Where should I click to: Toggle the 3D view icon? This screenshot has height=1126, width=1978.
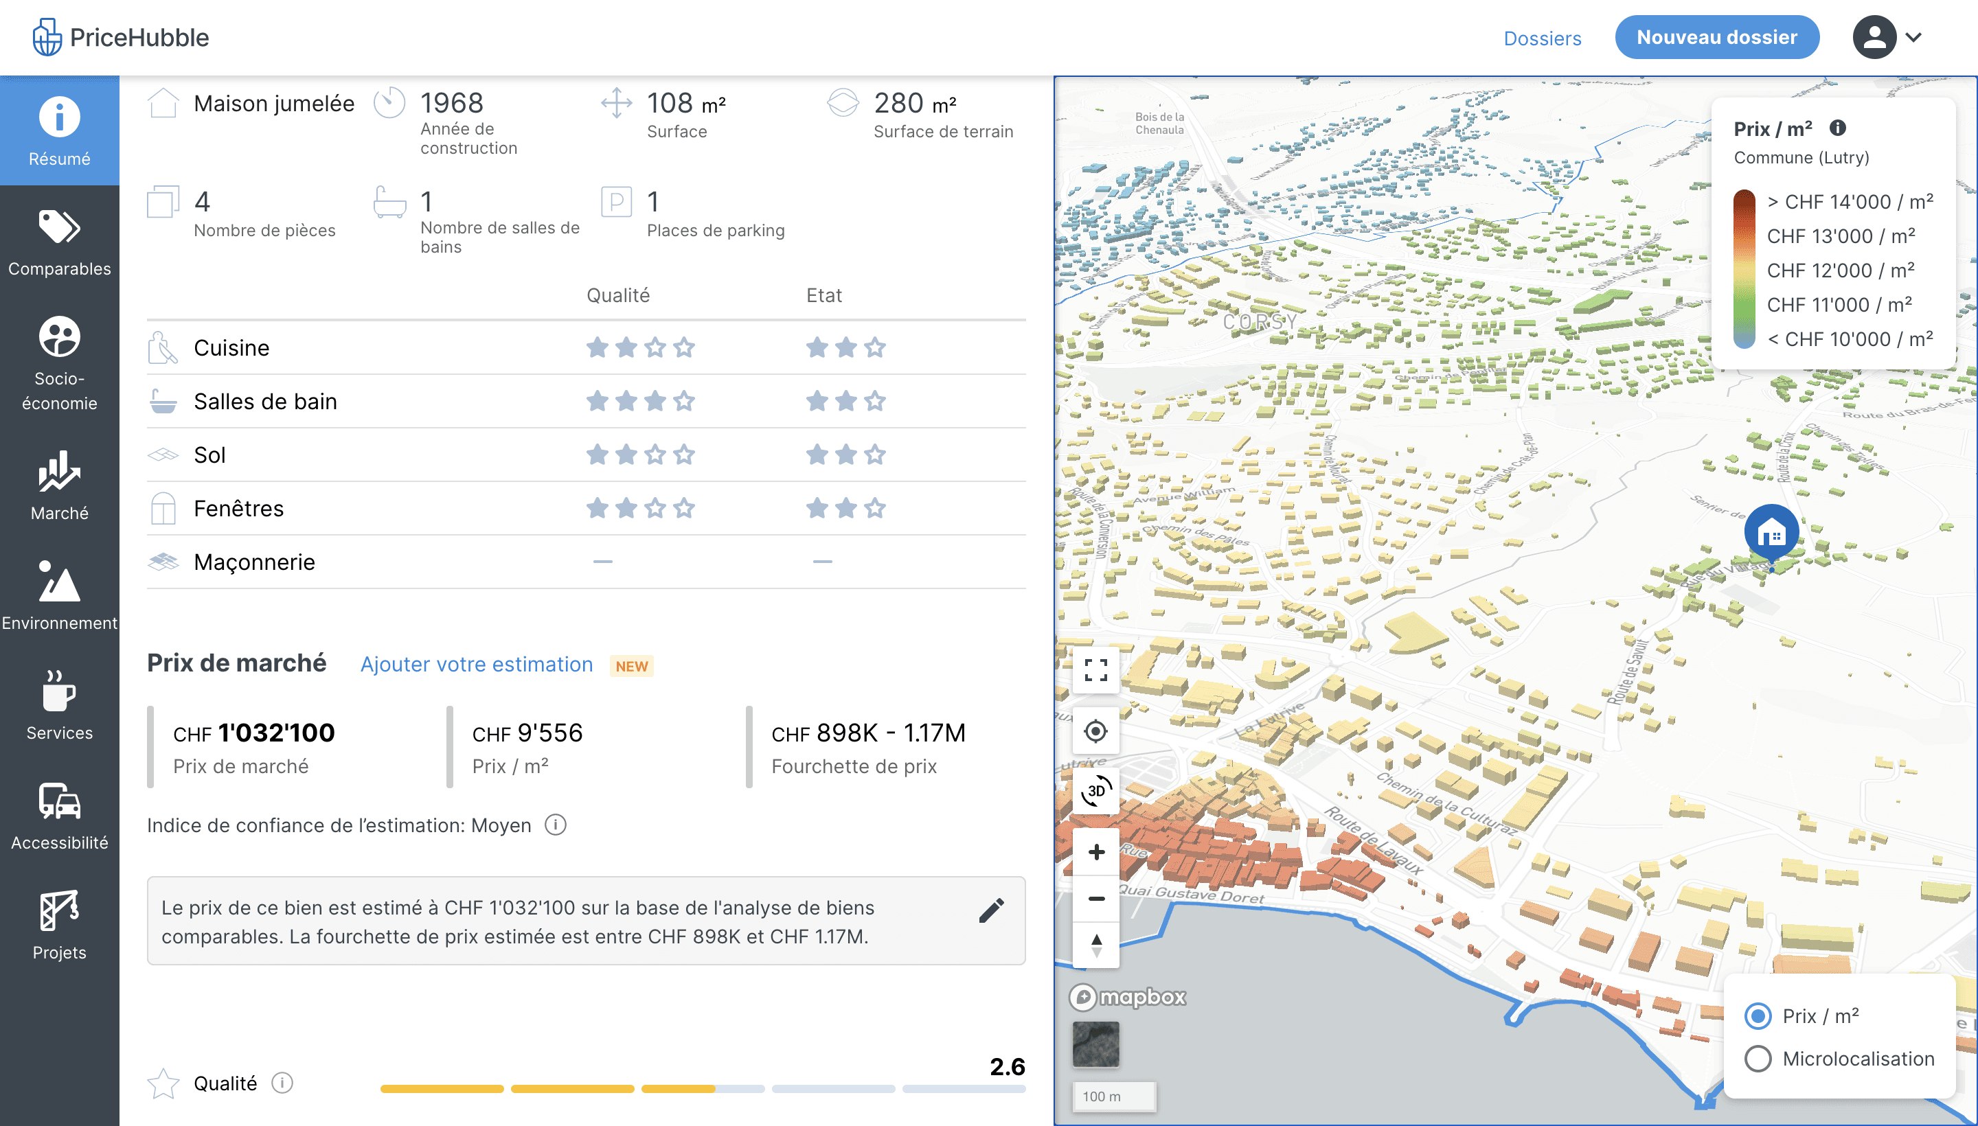click(x=1095, y=791)
